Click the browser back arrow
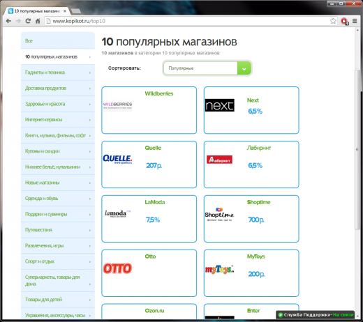The height and width of the screenshot is (322, 363). 8,21
